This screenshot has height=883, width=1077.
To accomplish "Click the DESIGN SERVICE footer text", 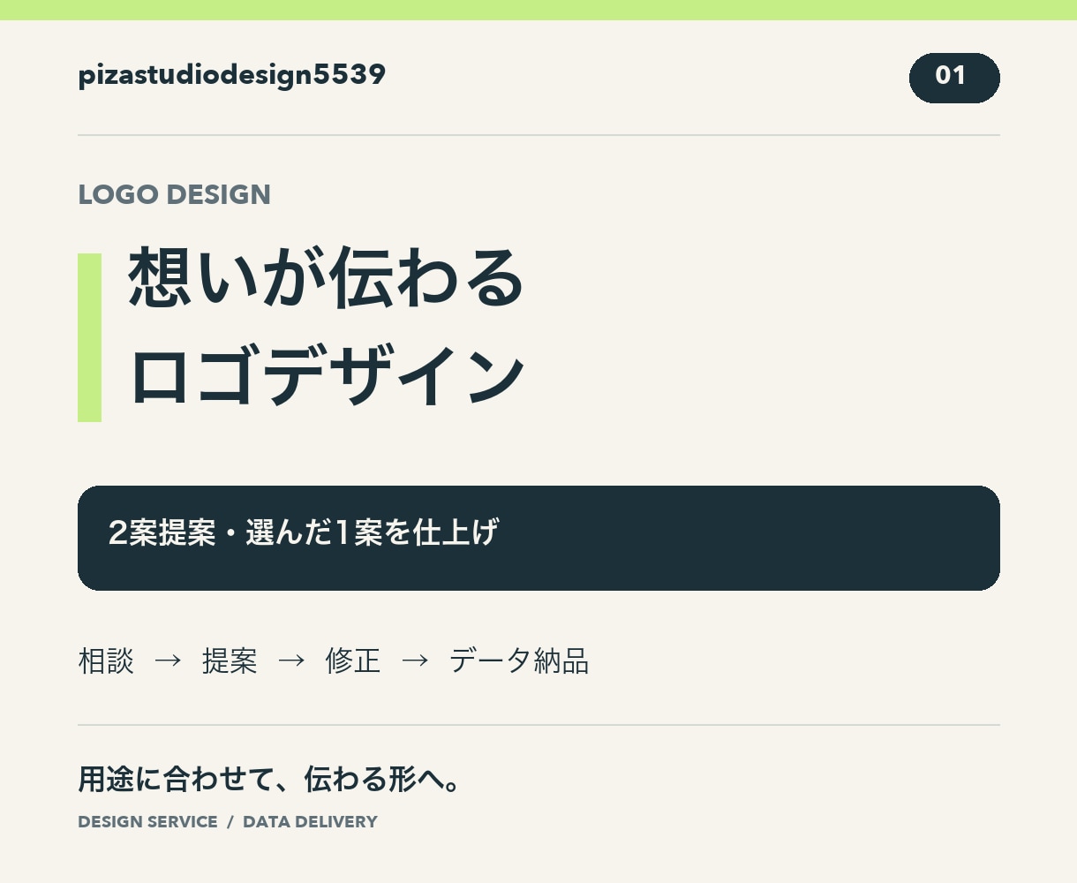I will point(147,822).
